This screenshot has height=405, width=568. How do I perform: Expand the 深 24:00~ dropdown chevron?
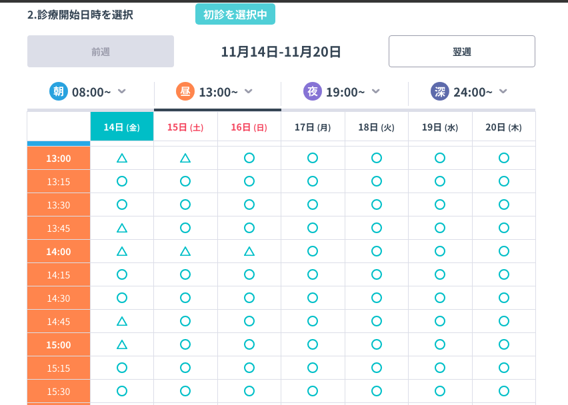point(503,91)
